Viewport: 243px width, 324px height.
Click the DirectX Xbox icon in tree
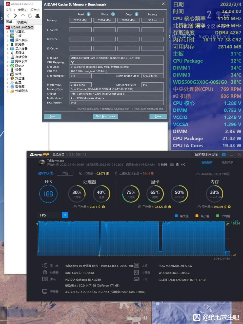pyautogui.click(x=12, y=65)
